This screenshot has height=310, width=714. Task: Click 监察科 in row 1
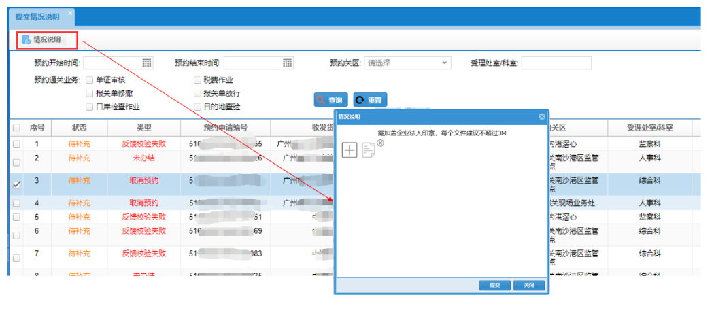650,144
